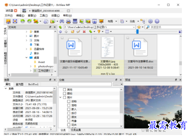Open the 编辑(E) menu
Viewport: 190px width, 136px height.
pyautogui.click(x=20, y=16)
